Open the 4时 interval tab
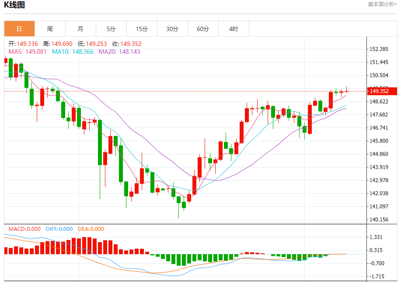Viewport: 401px width, 282px height. tap(234, 29)
